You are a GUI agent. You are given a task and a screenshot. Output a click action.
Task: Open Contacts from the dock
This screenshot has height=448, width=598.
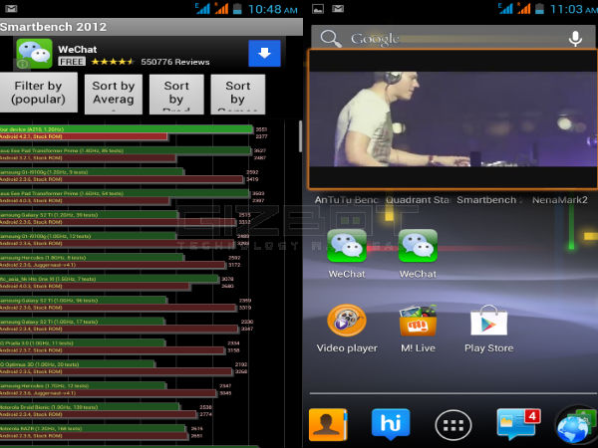click(x=327, y=424)
